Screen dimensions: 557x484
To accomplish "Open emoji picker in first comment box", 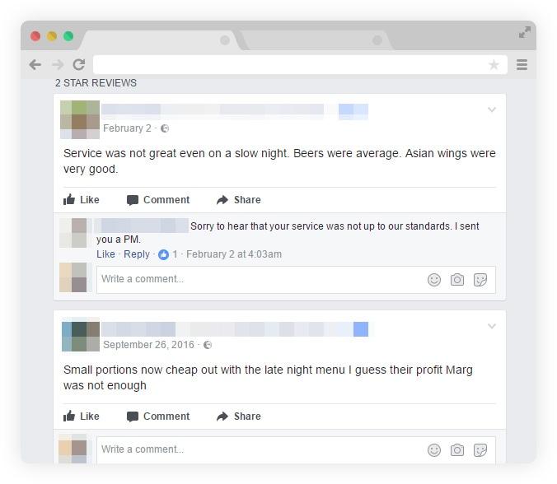I will [434, 280].
